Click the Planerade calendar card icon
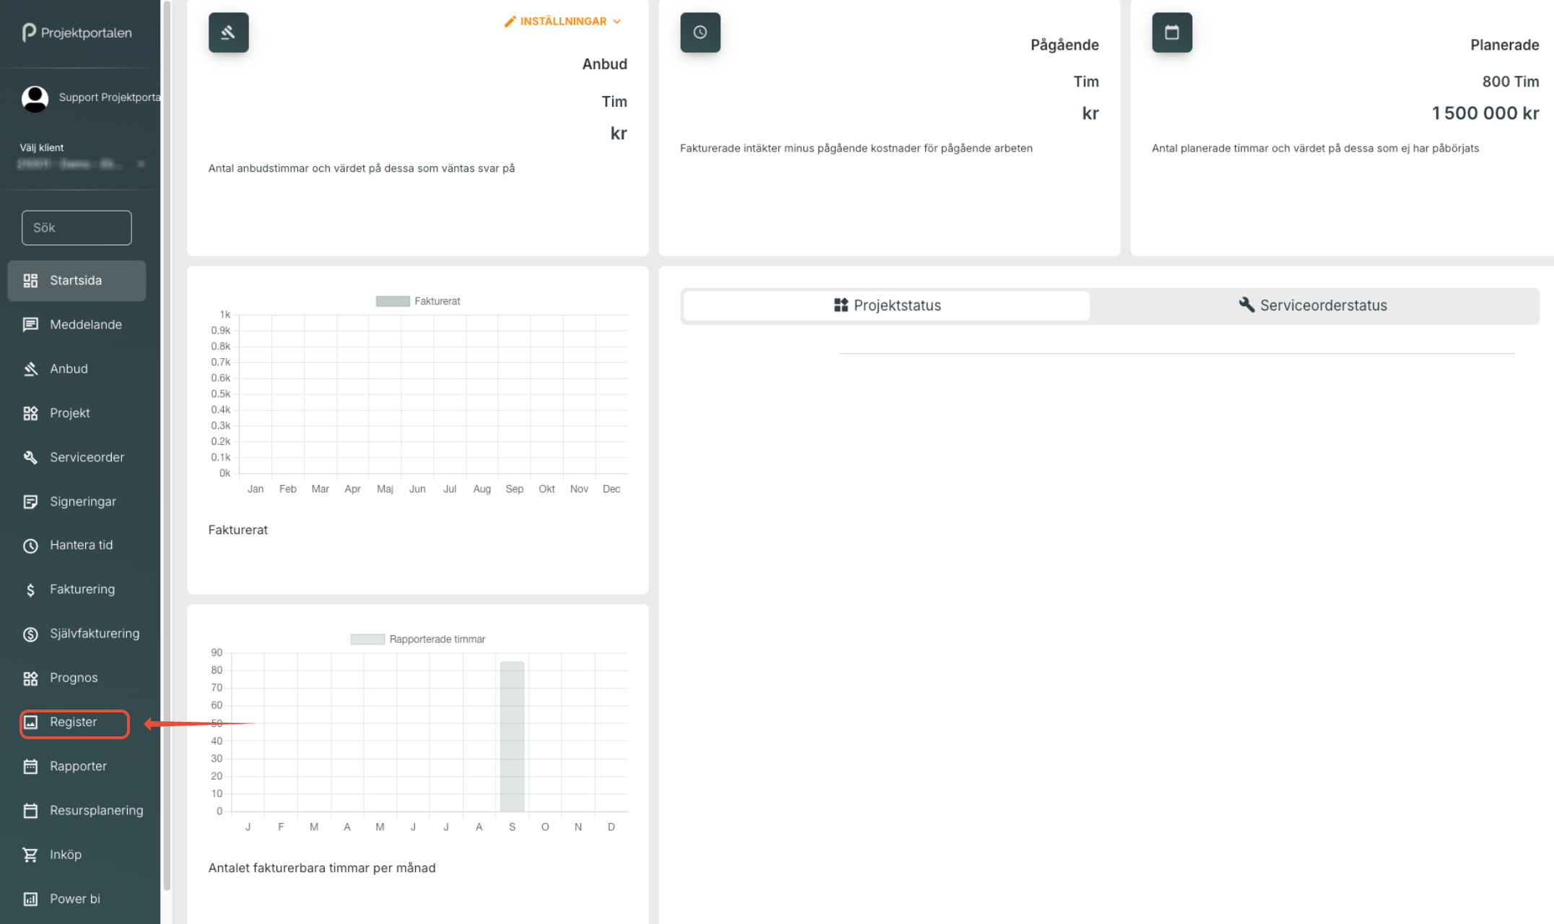1554x924 pixels. pyautogui.click(x=1171, y=32)
